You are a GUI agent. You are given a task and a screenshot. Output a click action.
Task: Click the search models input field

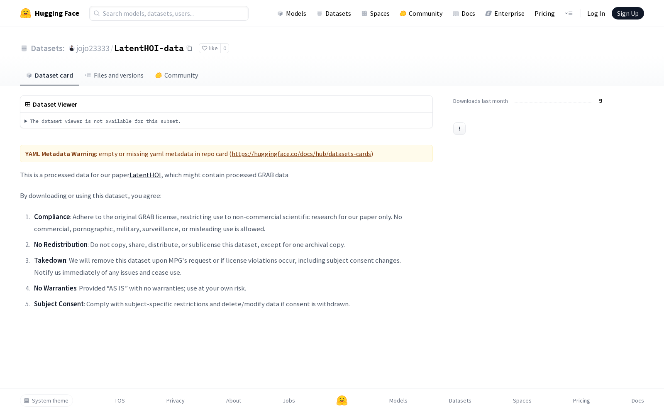[x=169, y=13]
